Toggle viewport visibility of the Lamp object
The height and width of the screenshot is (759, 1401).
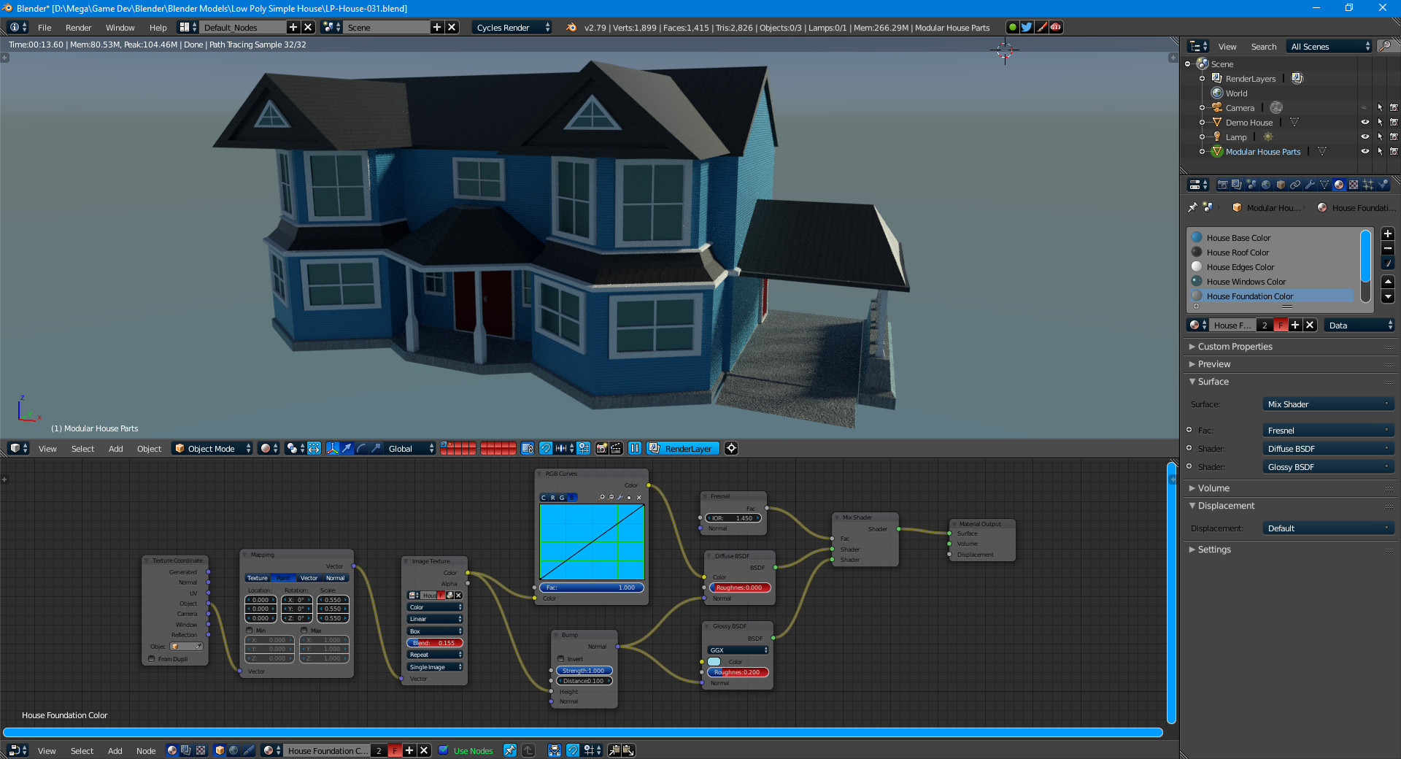coord(1365,136)
